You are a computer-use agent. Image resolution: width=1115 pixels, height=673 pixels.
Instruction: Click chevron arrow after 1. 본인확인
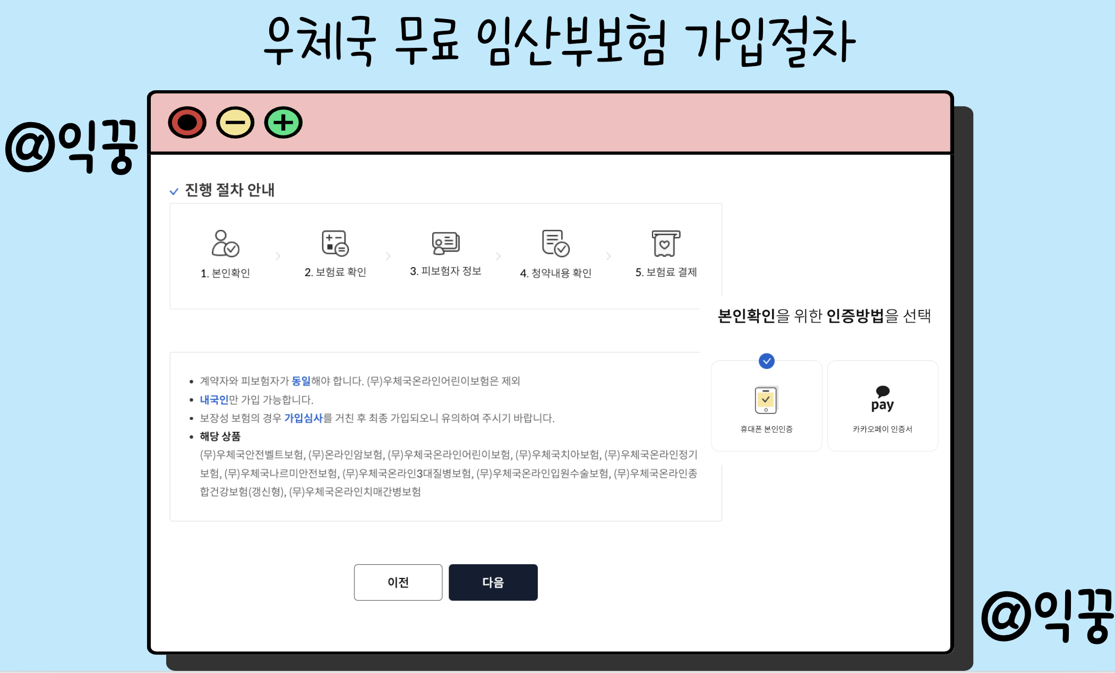(278, 256)
